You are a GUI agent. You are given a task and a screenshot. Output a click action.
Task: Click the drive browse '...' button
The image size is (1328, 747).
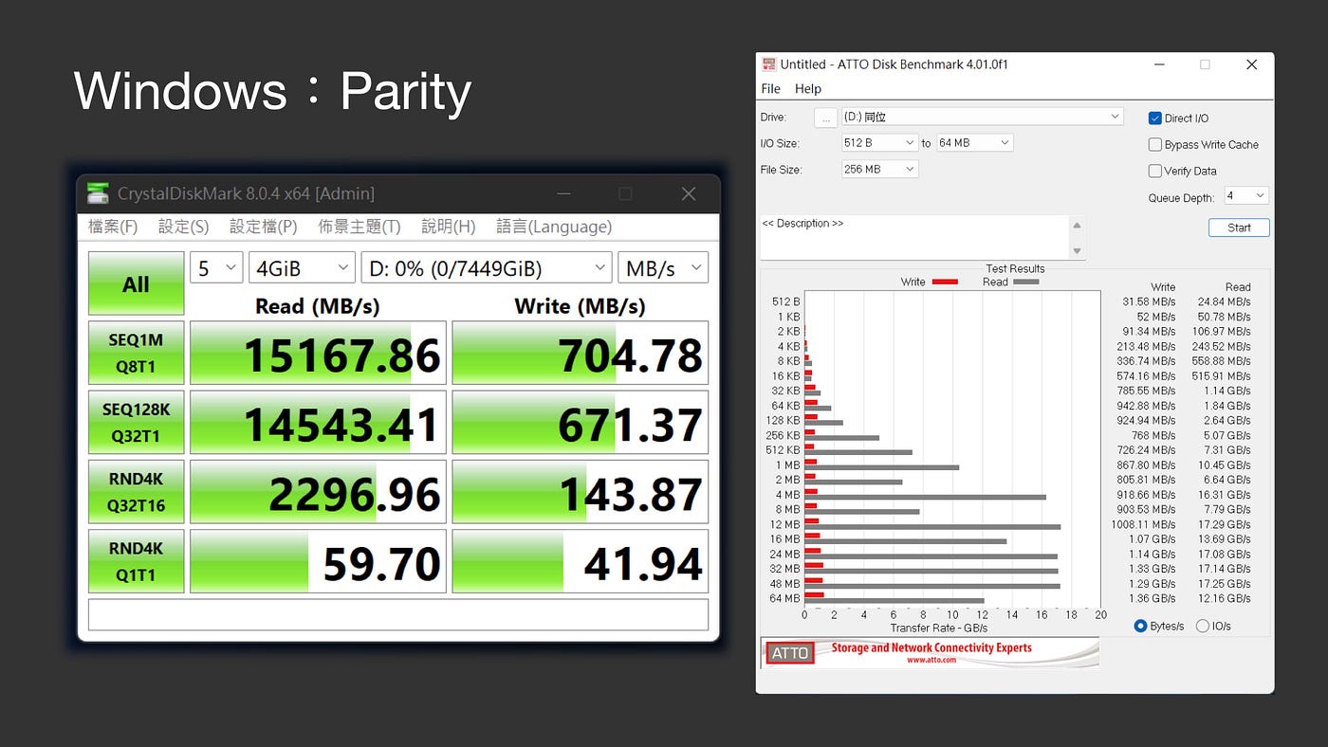pyautogui.click(x=825, y=118)
